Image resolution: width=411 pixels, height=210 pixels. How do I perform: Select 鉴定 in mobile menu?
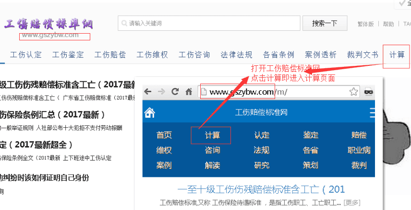coord(311,135)
